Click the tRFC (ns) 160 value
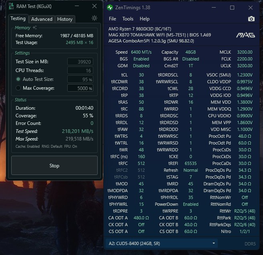The image size is (263, 255). 141,157
